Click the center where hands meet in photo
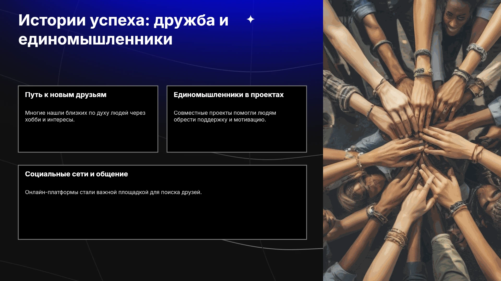The height and width of the screenshot is (281, 501). point(420,140)
